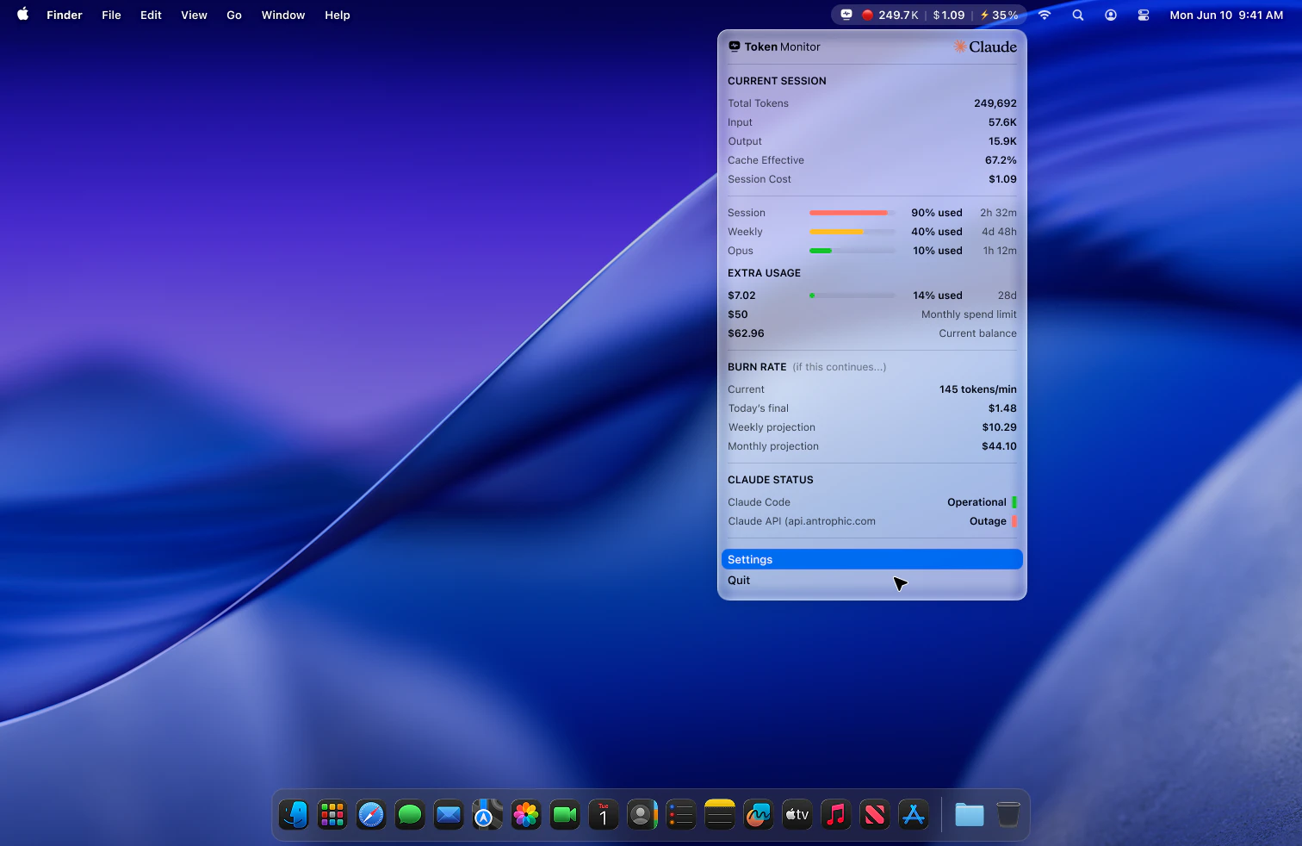Open the App Store from Dock

[x=914, y=814]
